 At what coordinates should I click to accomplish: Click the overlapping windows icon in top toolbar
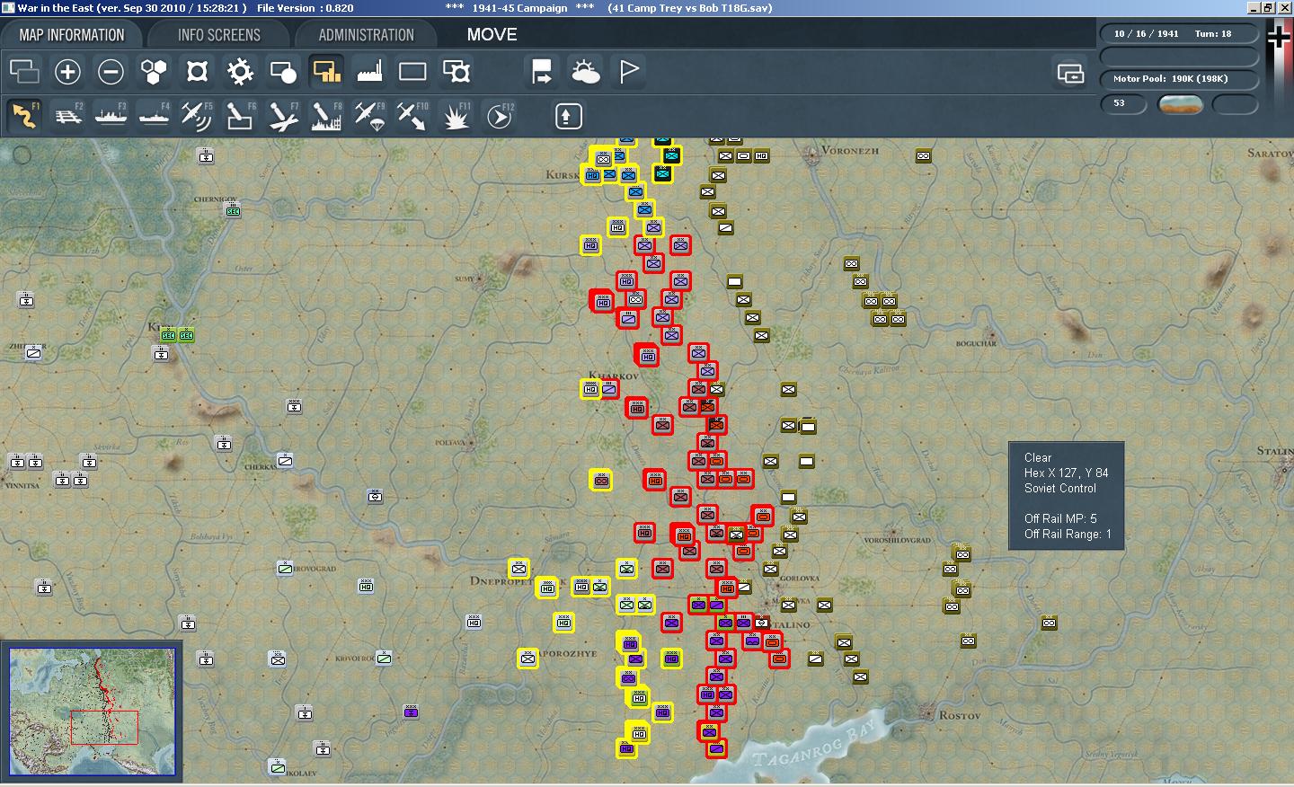coord(24,71)
